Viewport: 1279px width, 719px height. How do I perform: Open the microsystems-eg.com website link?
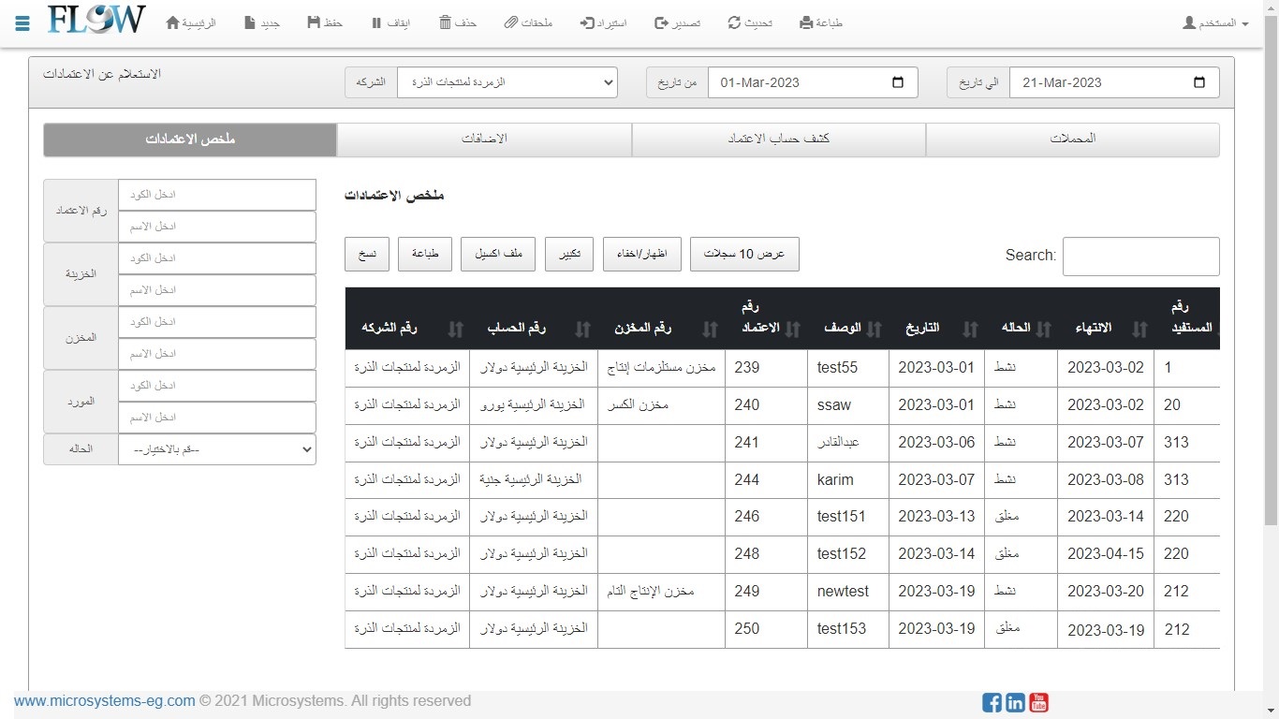click(104, 700)
